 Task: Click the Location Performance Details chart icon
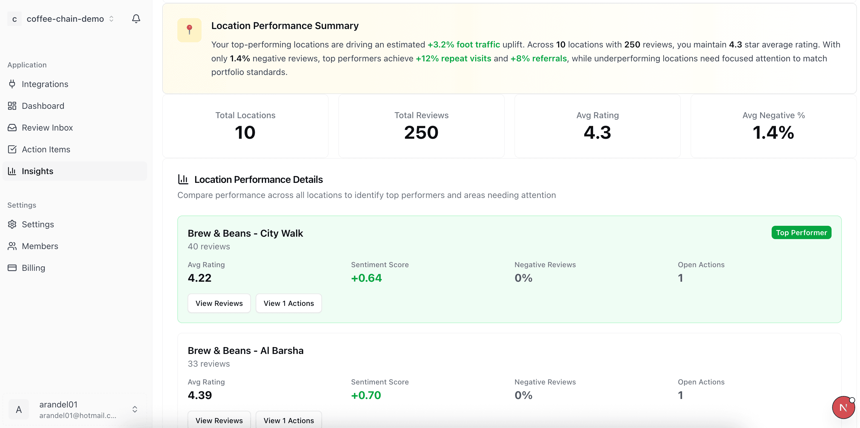(x=183, y=179)
